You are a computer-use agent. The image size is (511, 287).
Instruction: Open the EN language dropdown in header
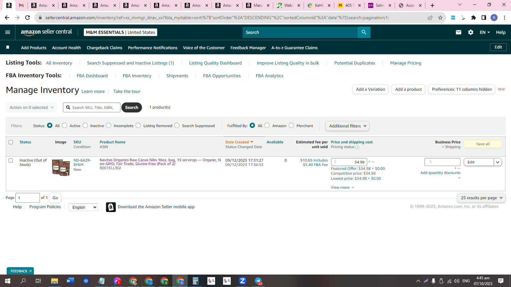484,32
